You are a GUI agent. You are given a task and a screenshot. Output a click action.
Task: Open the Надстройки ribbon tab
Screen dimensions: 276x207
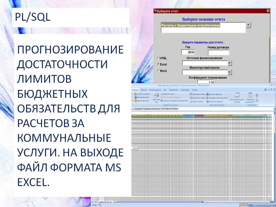pyautogui.click(x=185, y=90)
